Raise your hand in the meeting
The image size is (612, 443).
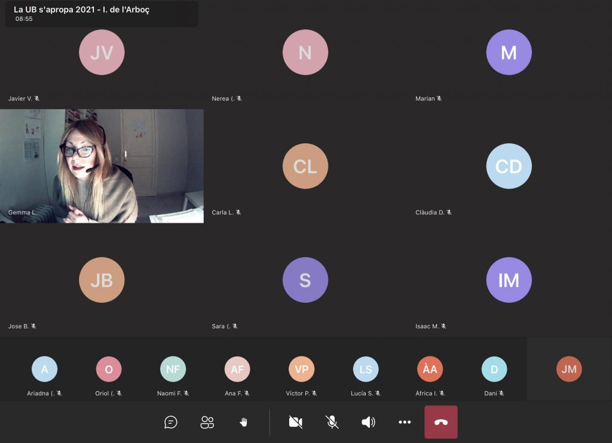(x=243, y=423)
